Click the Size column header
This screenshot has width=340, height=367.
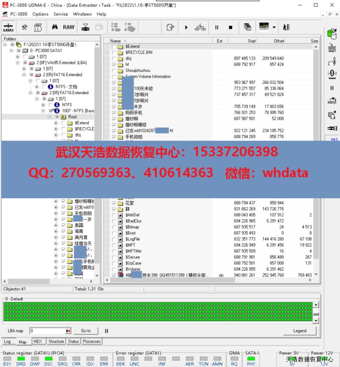click(314, 41)
